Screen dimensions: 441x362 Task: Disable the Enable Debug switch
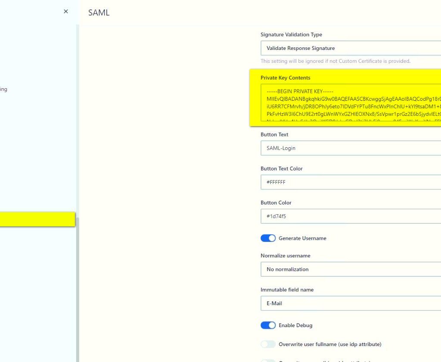pyautogui.click(x=268, y=325)
